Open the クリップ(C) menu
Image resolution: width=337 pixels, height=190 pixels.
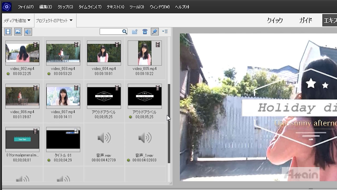[65, 7]
